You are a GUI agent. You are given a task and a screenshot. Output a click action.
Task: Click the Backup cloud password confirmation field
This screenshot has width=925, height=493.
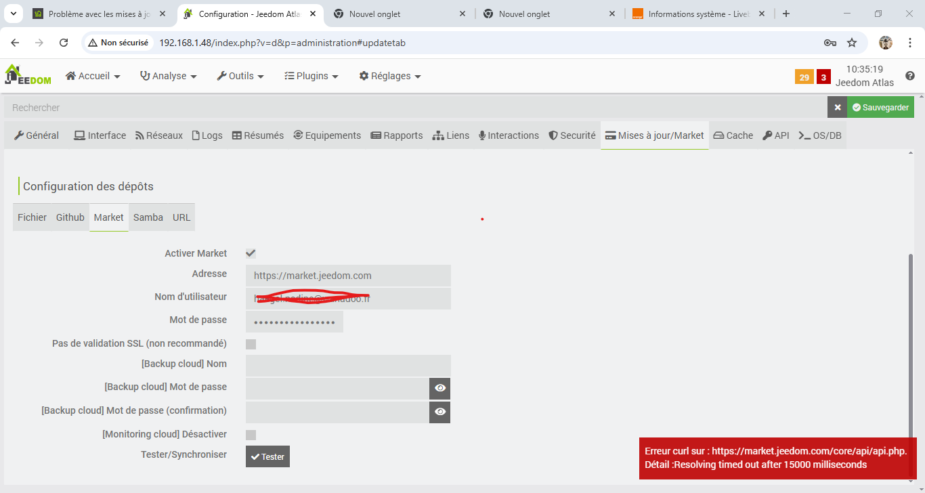click(x=337, y=412)
